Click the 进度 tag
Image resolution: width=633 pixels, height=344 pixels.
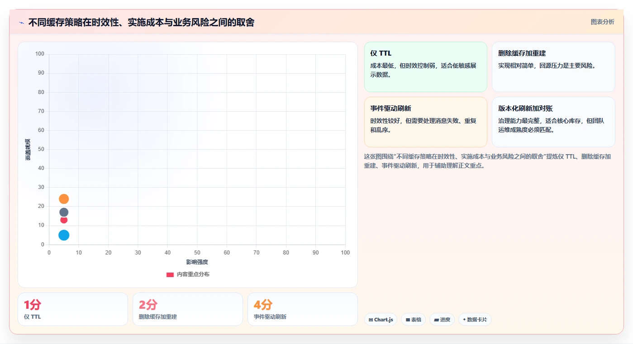pyautogui.click(x=442, y=320)
